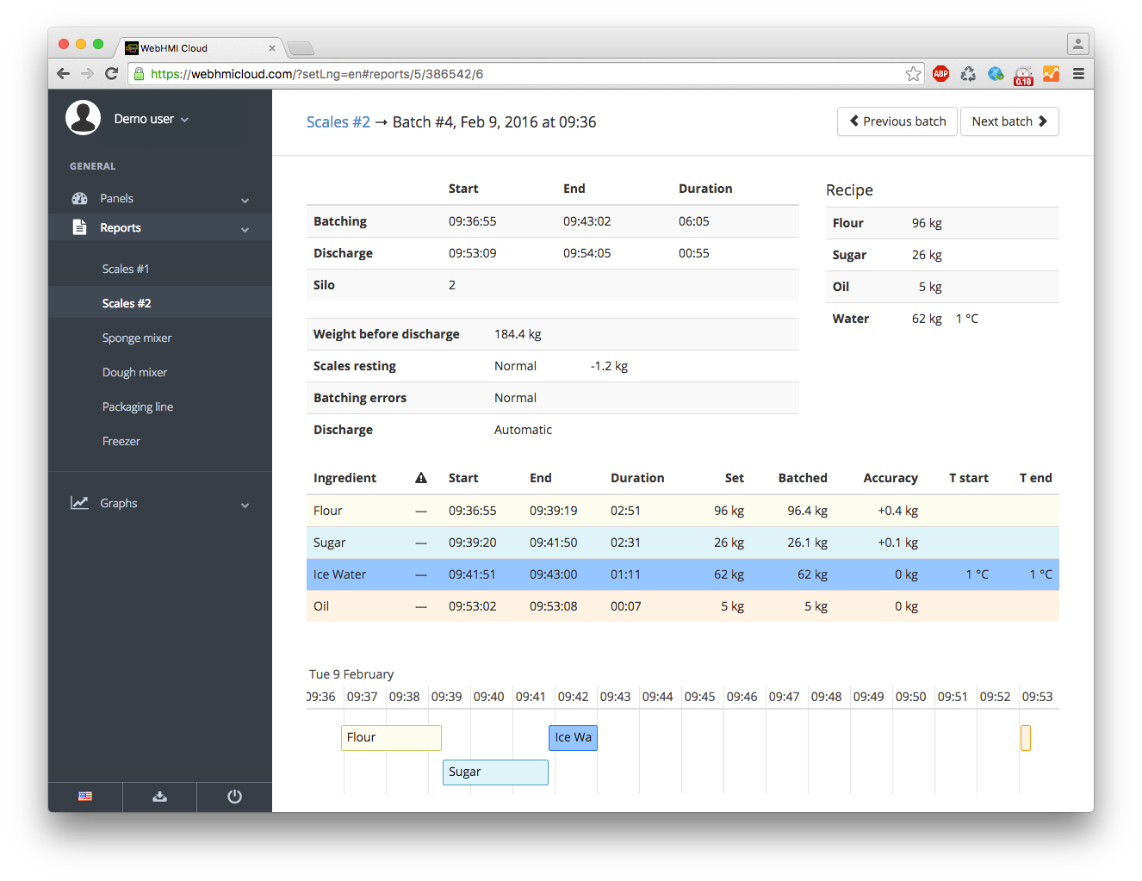Viewport: 1142px width, 881px height.
Task: Open the Chrome hamburger menu
Action: pyautogui.click(x=1078, y=74)
